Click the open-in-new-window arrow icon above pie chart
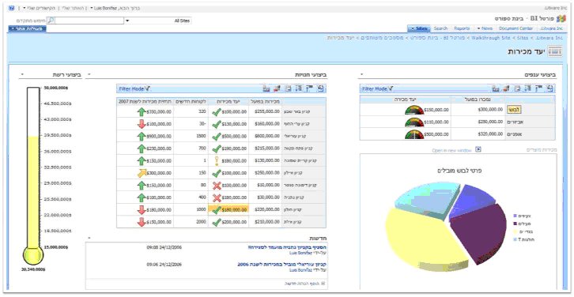Image resolution: width=574 pixels, height=297 pixels. coord(478,149)
